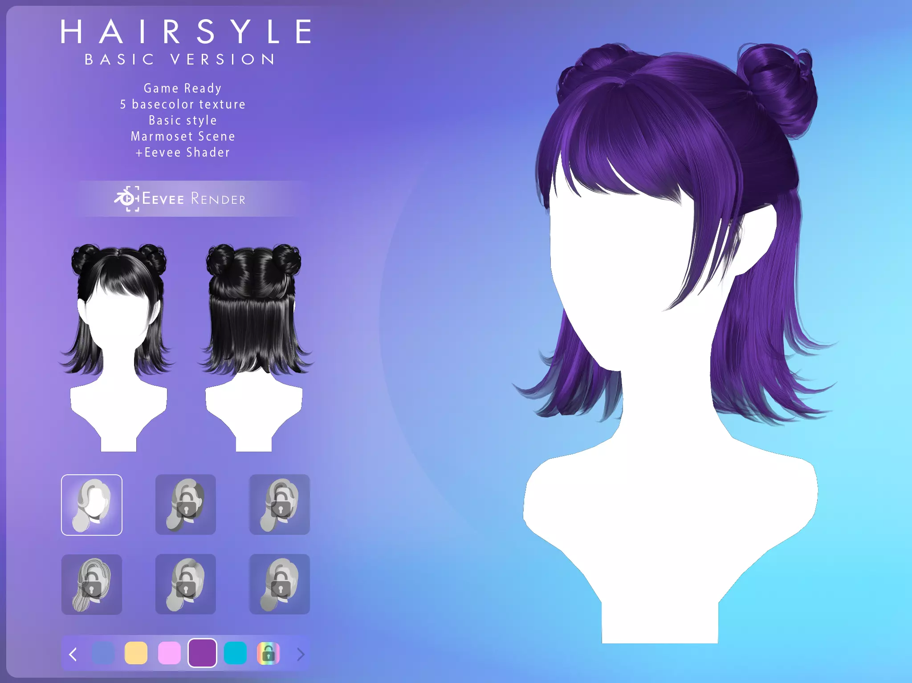Pick the pink color swatch

pyautogui.click(x=169, y=653)
